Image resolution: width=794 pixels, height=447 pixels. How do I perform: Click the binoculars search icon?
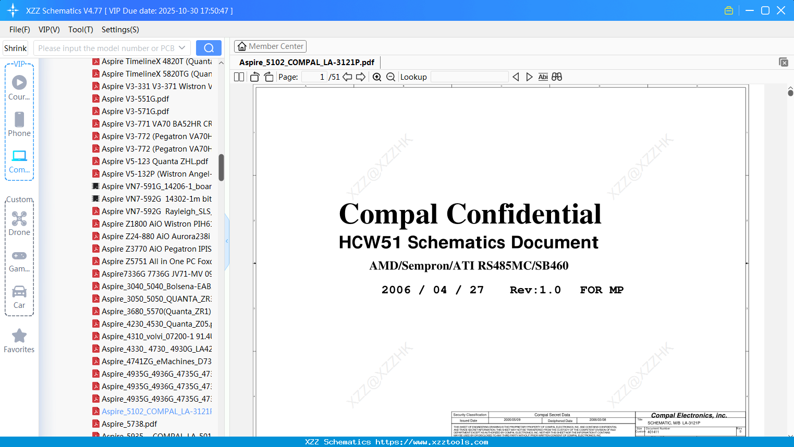tap(557, 77)
